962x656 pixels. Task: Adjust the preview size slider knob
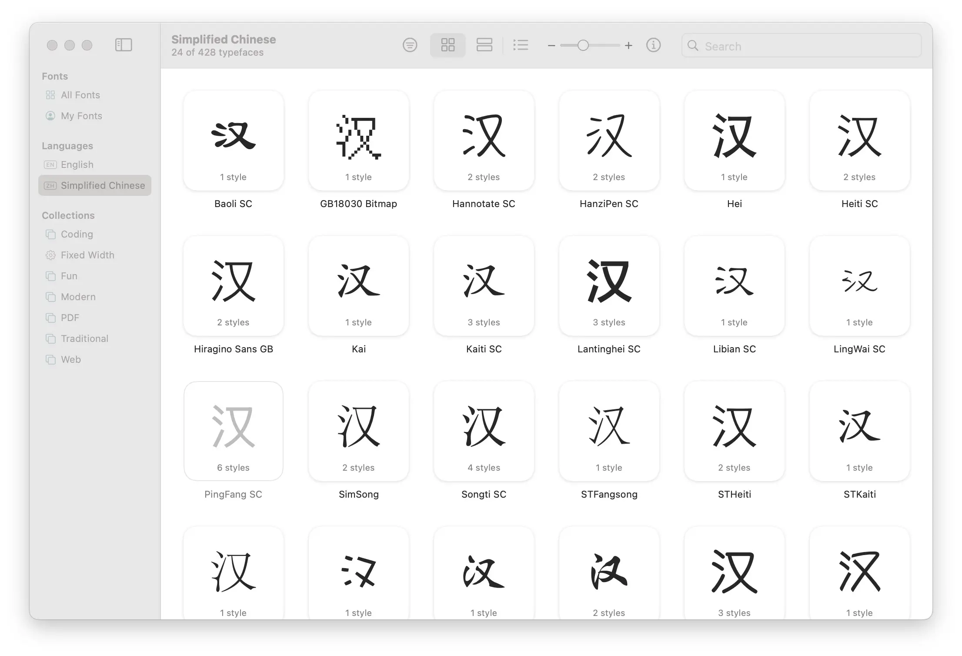pyautogui.click(x=583, y=45)
